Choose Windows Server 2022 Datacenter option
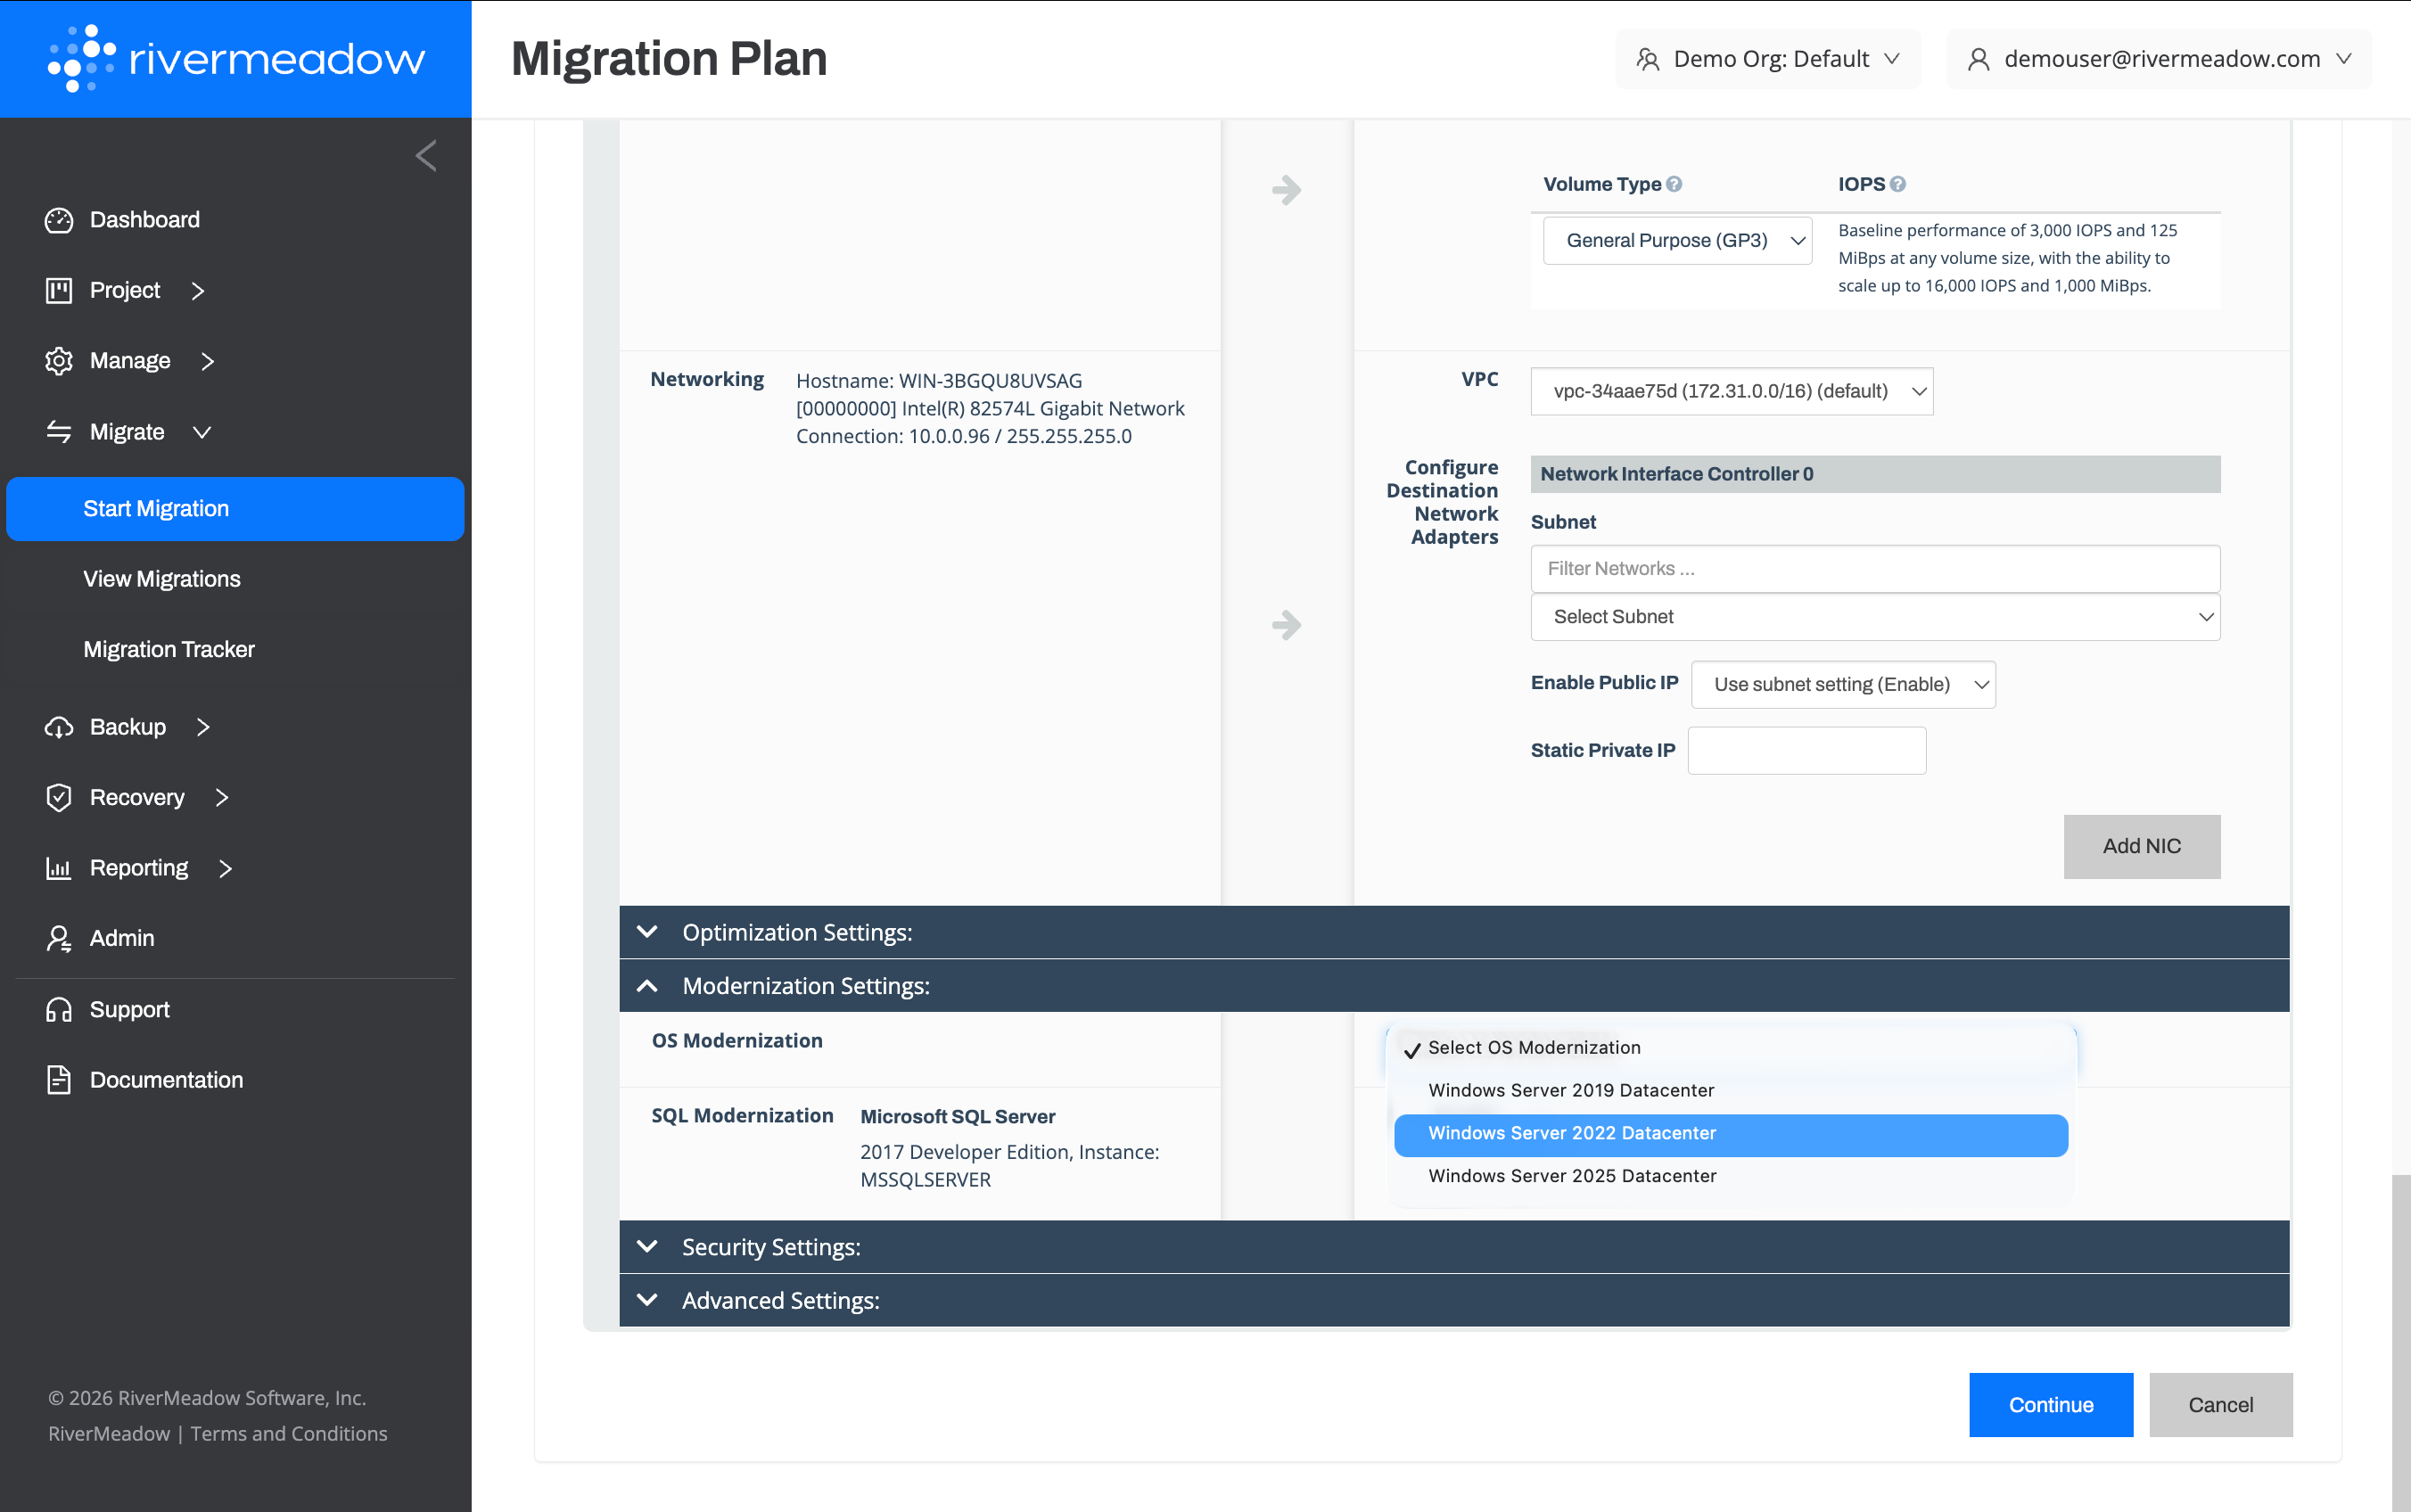This screenshot has width=2411, height=1512. [x=1730, y=1134]
